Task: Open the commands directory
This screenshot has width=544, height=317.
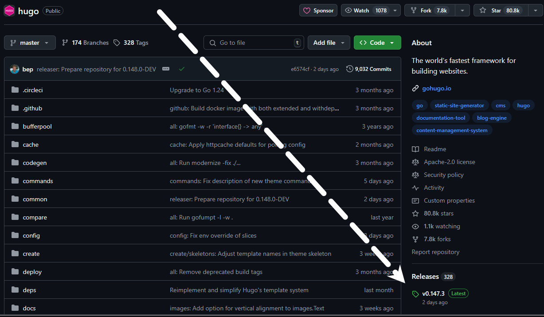Action: [38, 181]
